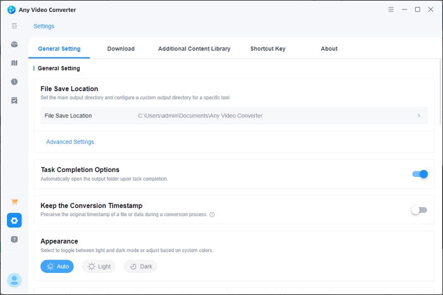Minimize the Any Video Converter window
This screenshot has height=295, width=443.
pos(404,9)
